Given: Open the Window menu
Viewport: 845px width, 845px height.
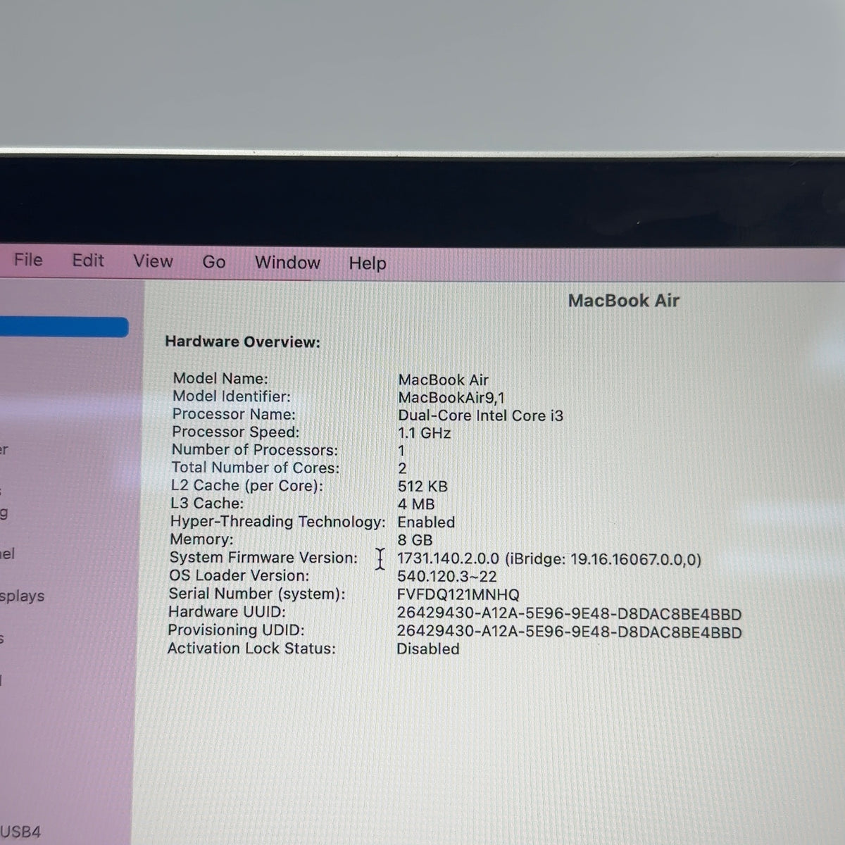Looking at the screenshot, I should coord(287,263).
